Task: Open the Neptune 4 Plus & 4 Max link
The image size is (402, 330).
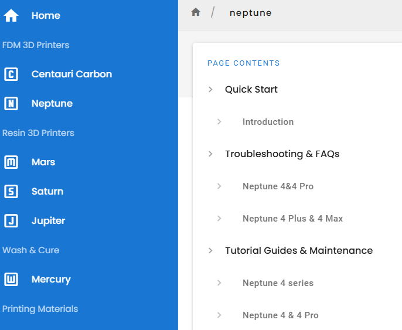Action: [x=292, y=219]
